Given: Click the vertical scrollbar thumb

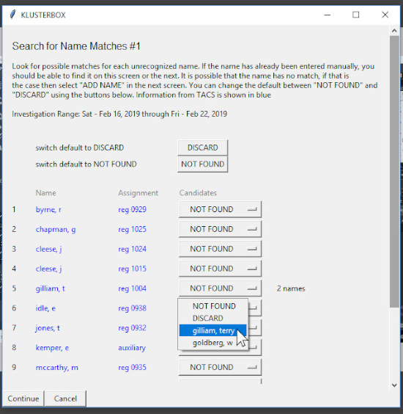Looking at the screenshot, I should [x=394, y=172].
